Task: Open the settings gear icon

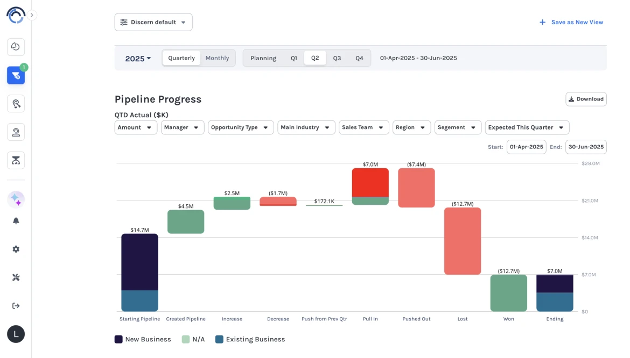Action: tap(16, 249)
